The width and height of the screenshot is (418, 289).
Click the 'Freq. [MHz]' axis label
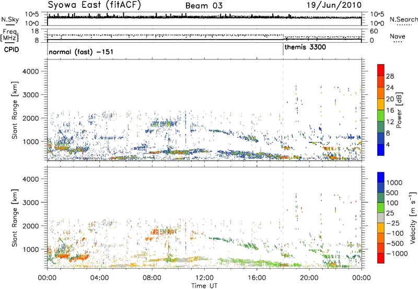(9, 35)
